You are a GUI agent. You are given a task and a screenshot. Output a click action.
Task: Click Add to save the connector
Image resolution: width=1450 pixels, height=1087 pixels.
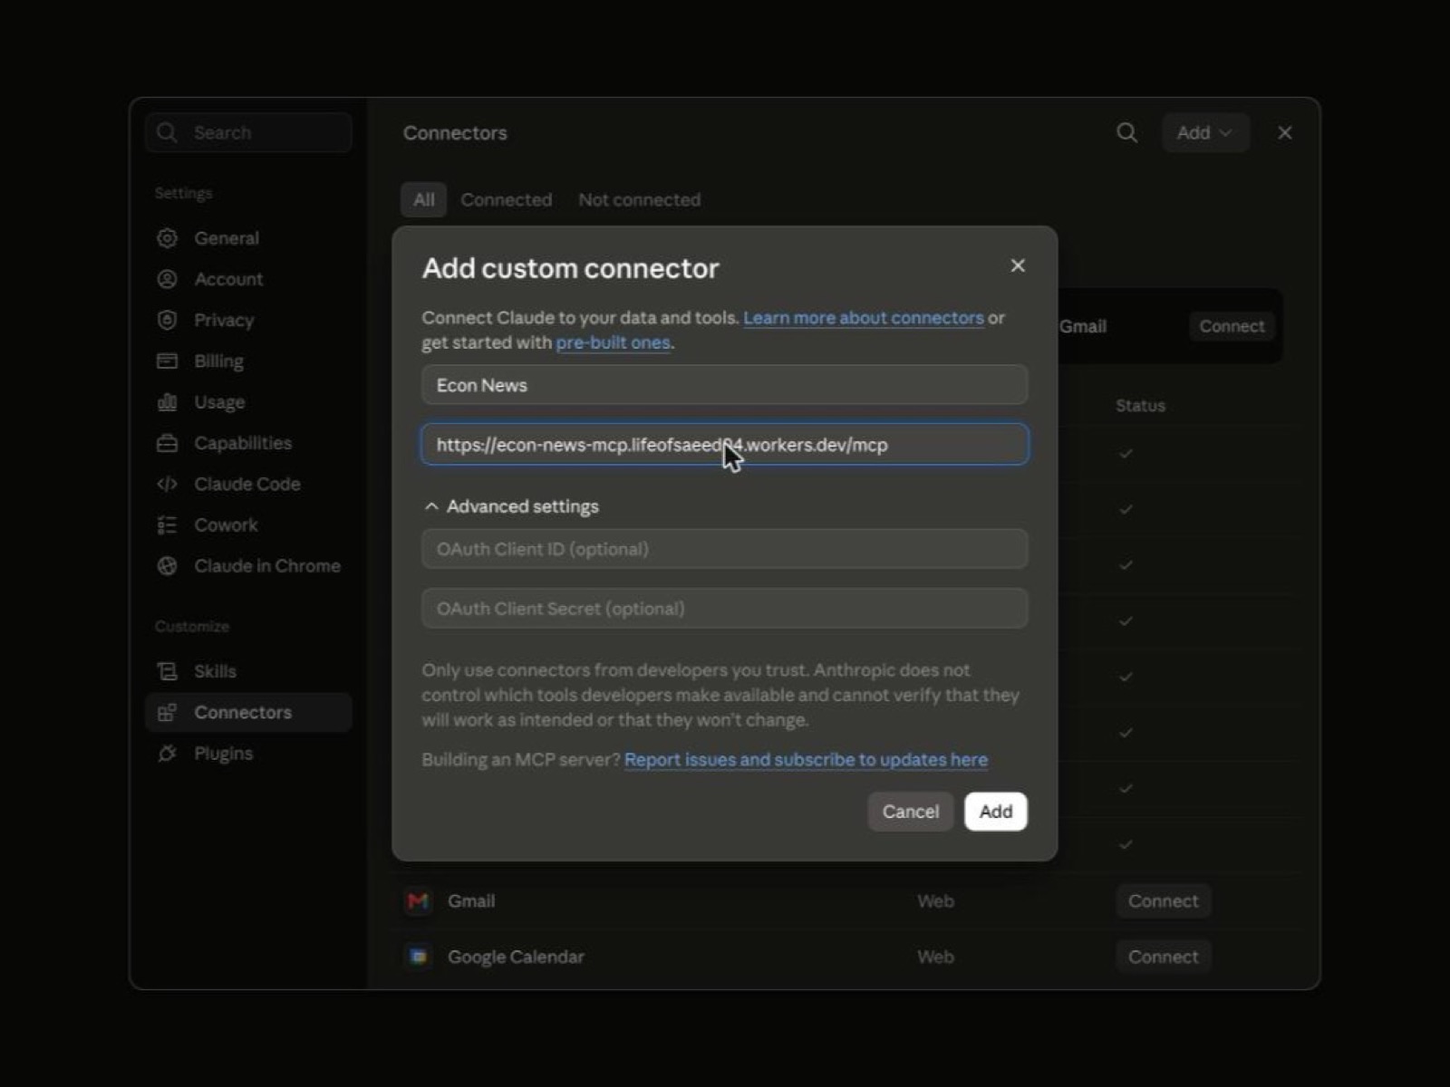[995, 812]
